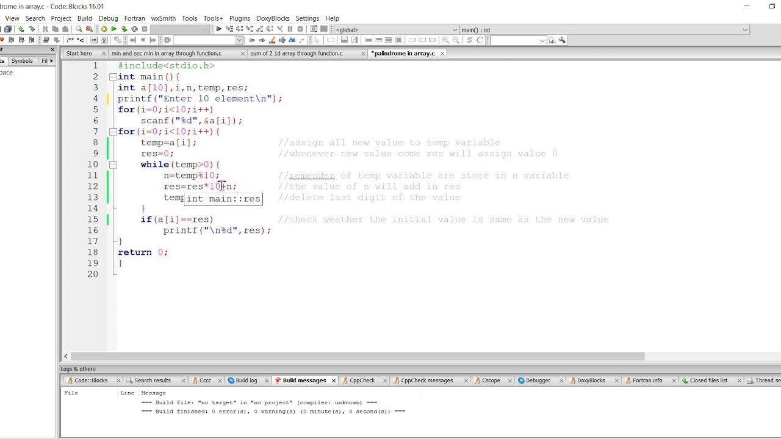Collapse the for loop fold on line 7
Screen dimensions: 781x439
click(x=113, y=132)
